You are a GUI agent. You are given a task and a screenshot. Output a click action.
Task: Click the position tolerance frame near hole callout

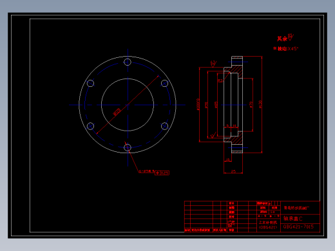tap(162, 172)
